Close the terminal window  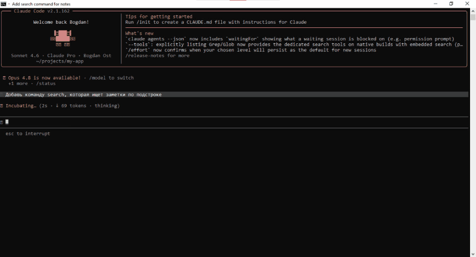coord(467,4)
